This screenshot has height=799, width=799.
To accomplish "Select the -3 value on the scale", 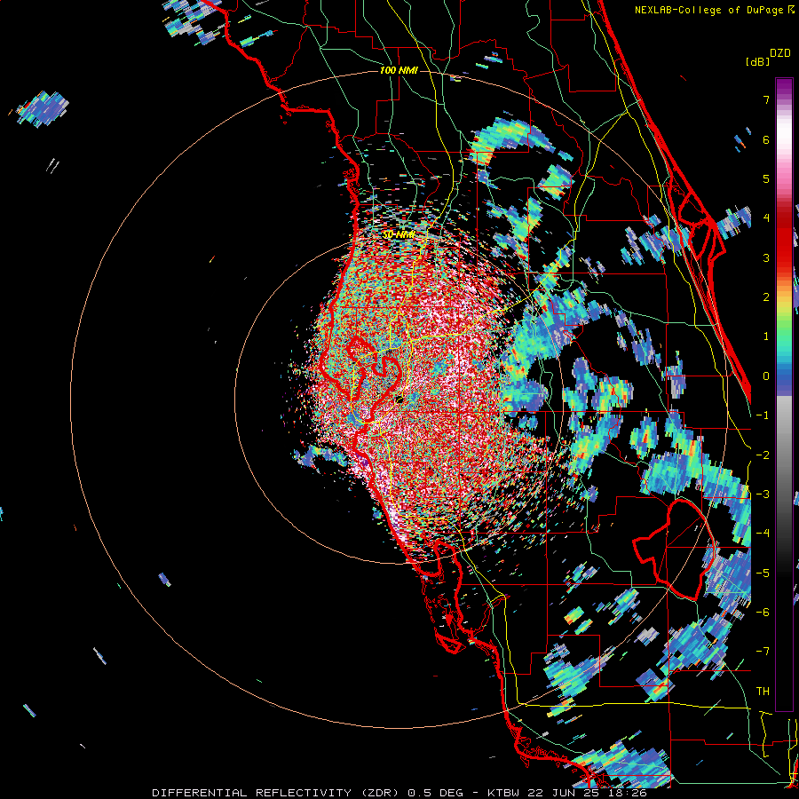I will (763, 494).
